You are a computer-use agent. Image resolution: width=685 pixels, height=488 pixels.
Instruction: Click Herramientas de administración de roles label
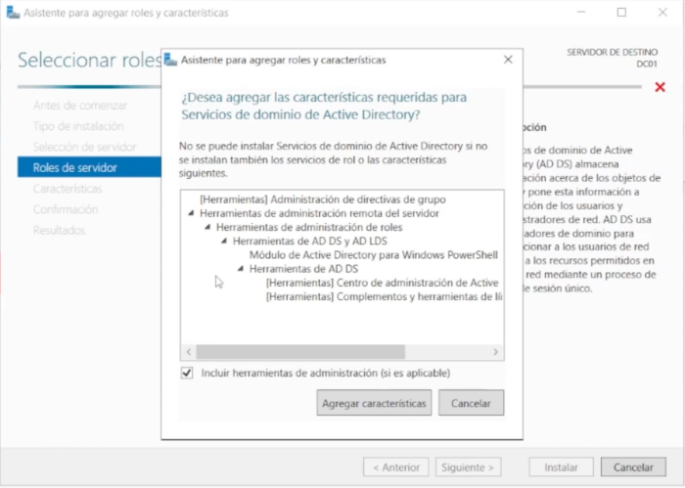tap(309, 228)
